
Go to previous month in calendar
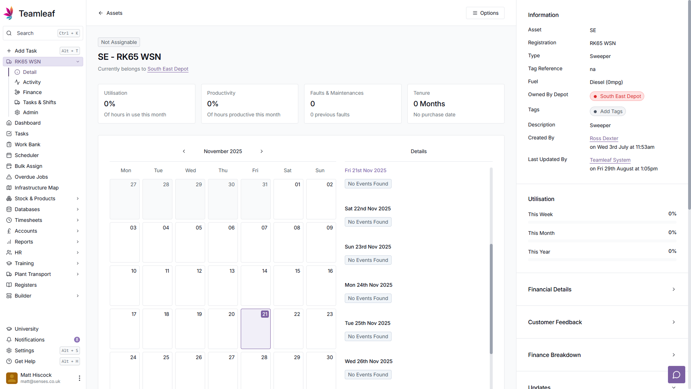pyautogui.click(x=184, y=151)
